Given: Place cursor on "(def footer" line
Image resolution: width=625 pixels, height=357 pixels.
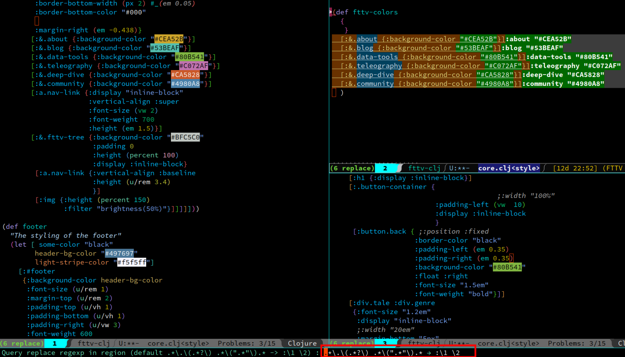Looking at the screenshot, I should pyautogui.click(x=25, y=226).
